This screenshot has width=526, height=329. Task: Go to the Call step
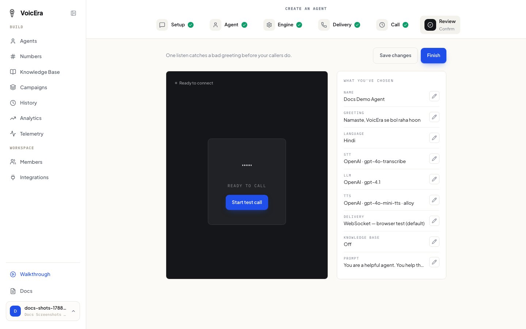393,25
